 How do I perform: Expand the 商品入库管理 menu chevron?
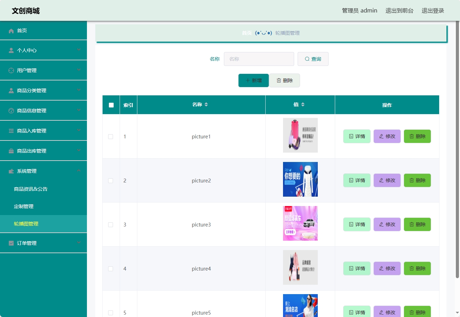point(79,130)
